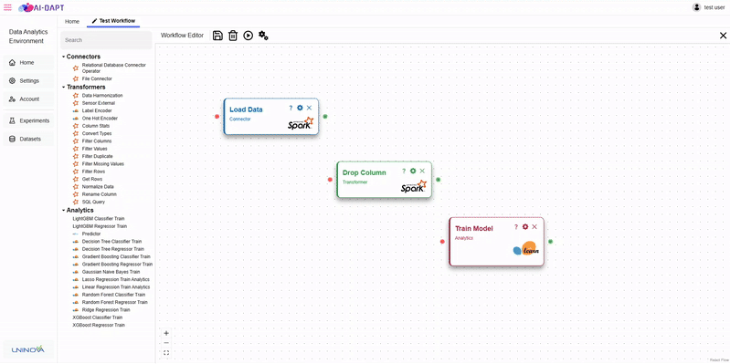The image size is (730, 364).
Task: Open help on the Load Data node
Action: click(291, 108)
